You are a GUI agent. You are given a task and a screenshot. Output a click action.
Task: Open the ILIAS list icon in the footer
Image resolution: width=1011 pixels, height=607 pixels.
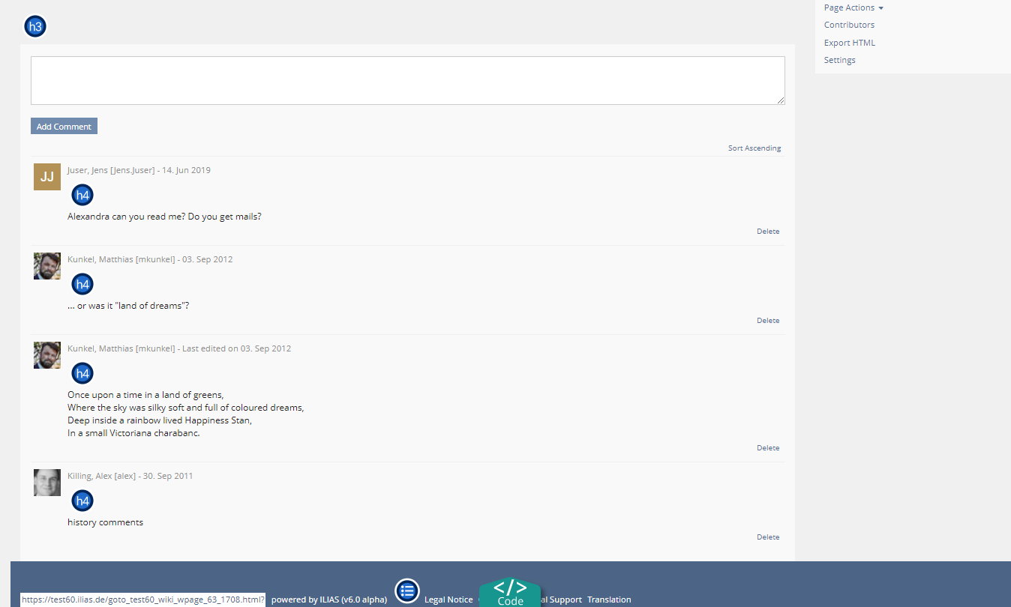pyautogui.click(x=407, y=591)
